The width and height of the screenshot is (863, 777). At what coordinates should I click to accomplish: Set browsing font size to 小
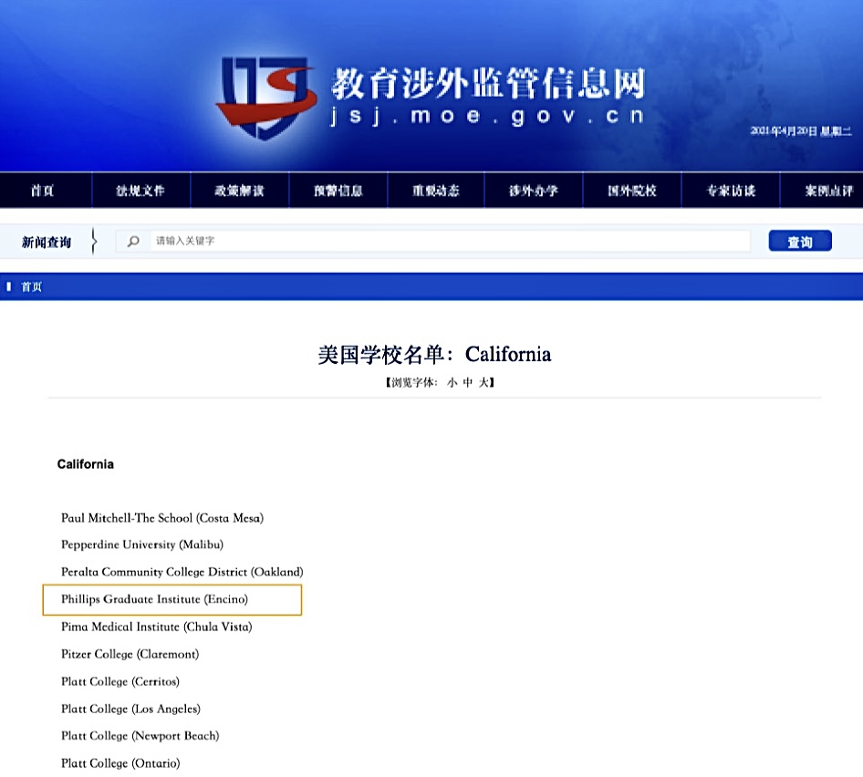[x=452, y=382]
